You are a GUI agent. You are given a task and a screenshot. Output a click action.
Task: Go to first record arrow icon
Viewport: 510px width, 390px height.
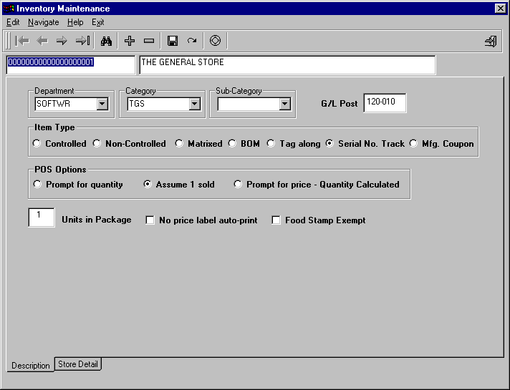22,41
